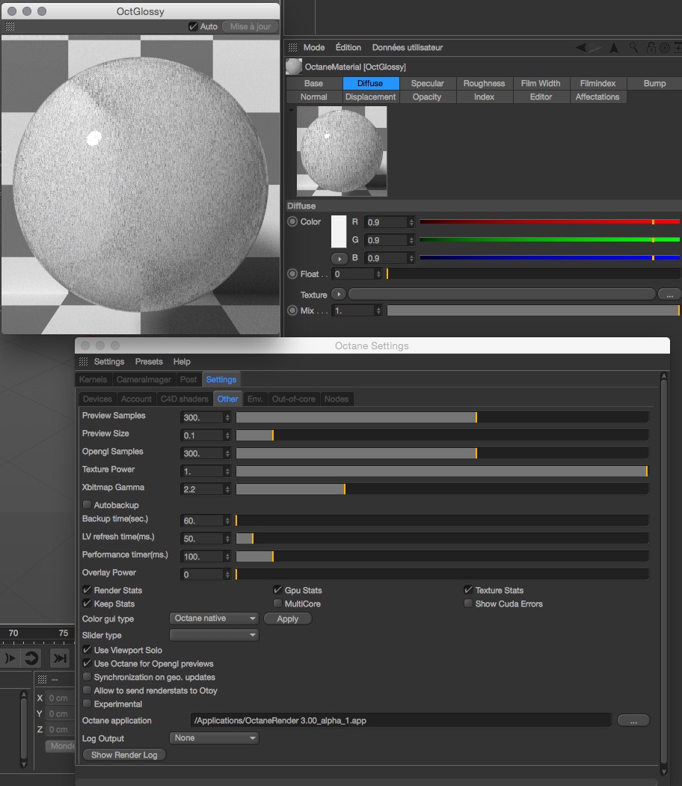Click the Preview Samples slider
Image resolution: width=682 pixels, height=786 pixels.
pos(443,417)
